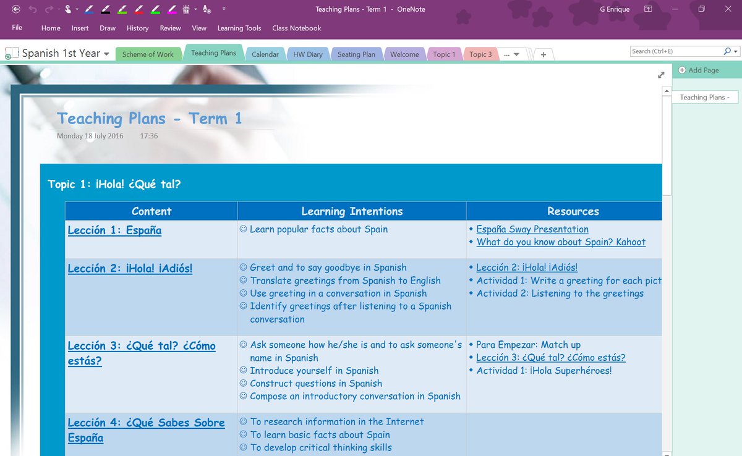Choose the green pen next to black

click(122, 9)
